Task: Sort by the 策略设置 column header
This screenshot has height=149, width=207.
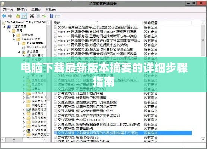Action: (x=167, y=23)
